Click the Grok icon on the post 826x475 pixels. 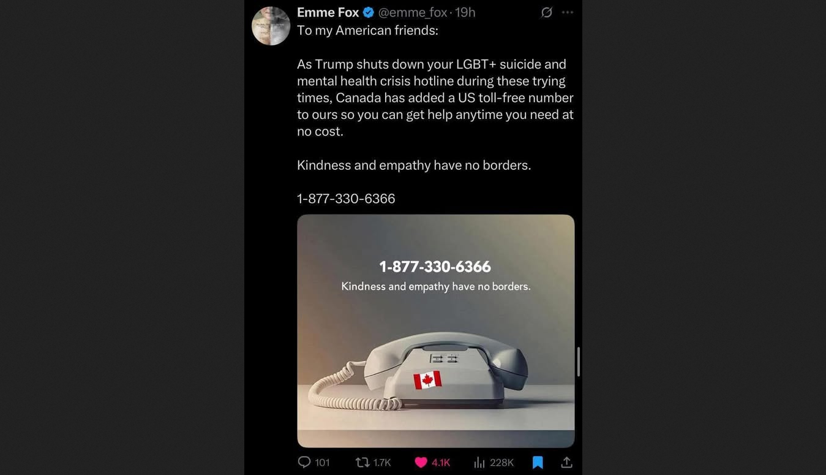(546, 12)
